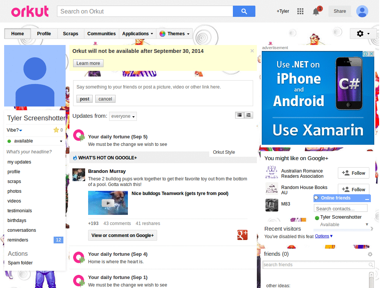The image size is (384, 288).
Task: Click the reminders count badge 12
Action: pos(58,240)
